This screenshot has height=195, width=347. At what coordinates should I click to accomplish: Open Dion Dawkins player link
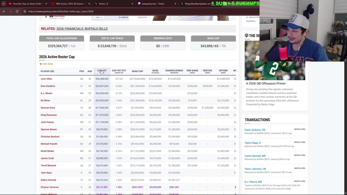(x=48, y=86)
